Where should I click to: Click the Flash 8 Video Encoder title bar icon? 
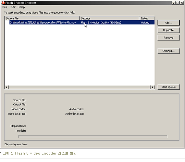[x=3, y=3]
